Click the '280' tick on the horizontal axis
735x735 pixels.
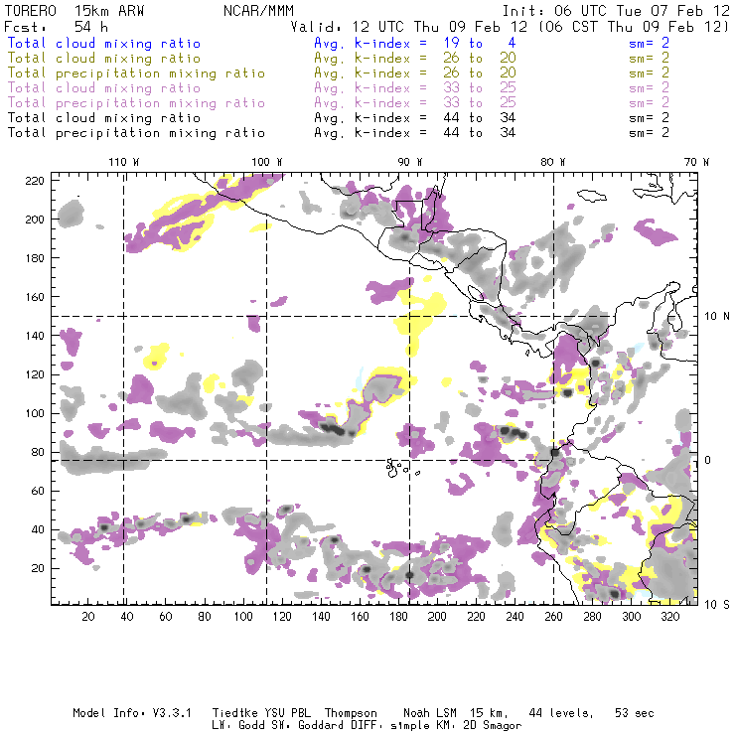point(593,617)
